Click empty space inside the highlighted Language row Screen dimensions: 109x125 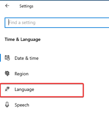(59, 90)
